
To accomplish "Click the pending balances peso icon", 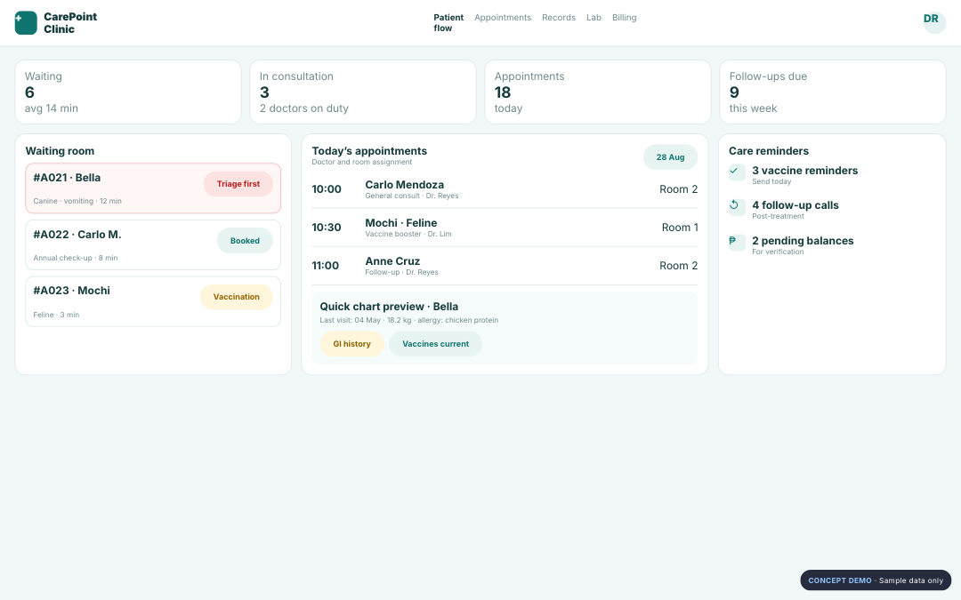I will coord(737,243).
